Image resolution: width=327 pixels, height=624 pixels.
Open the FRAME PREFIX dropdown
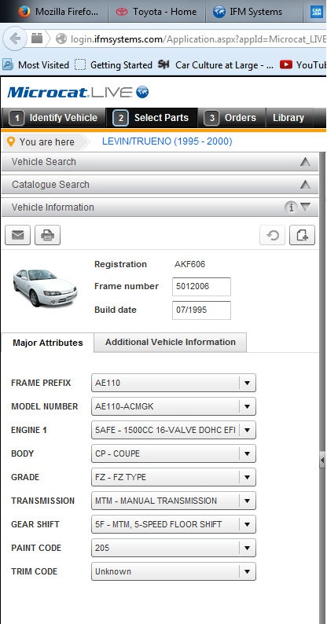coord(174,383)
